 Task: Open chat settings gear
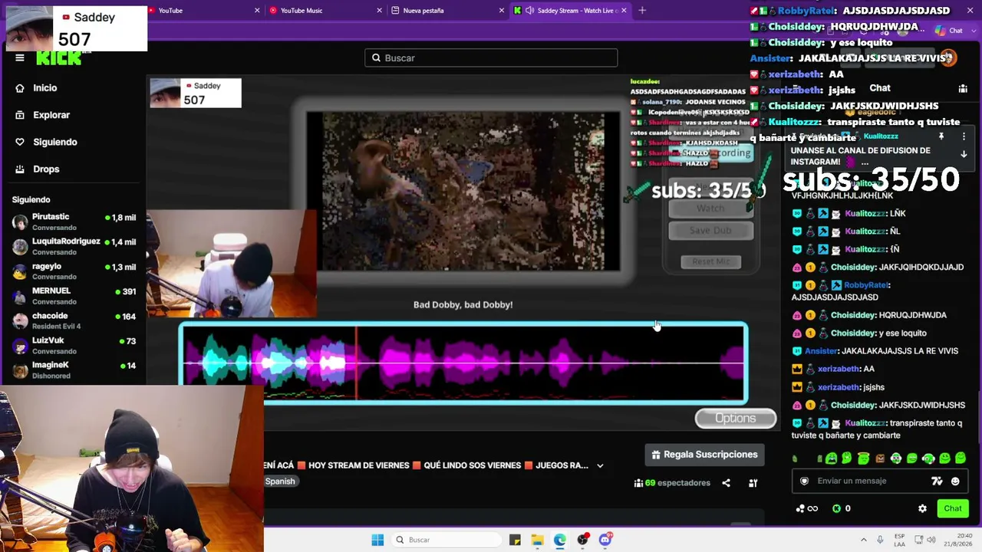tap(922, 508)
